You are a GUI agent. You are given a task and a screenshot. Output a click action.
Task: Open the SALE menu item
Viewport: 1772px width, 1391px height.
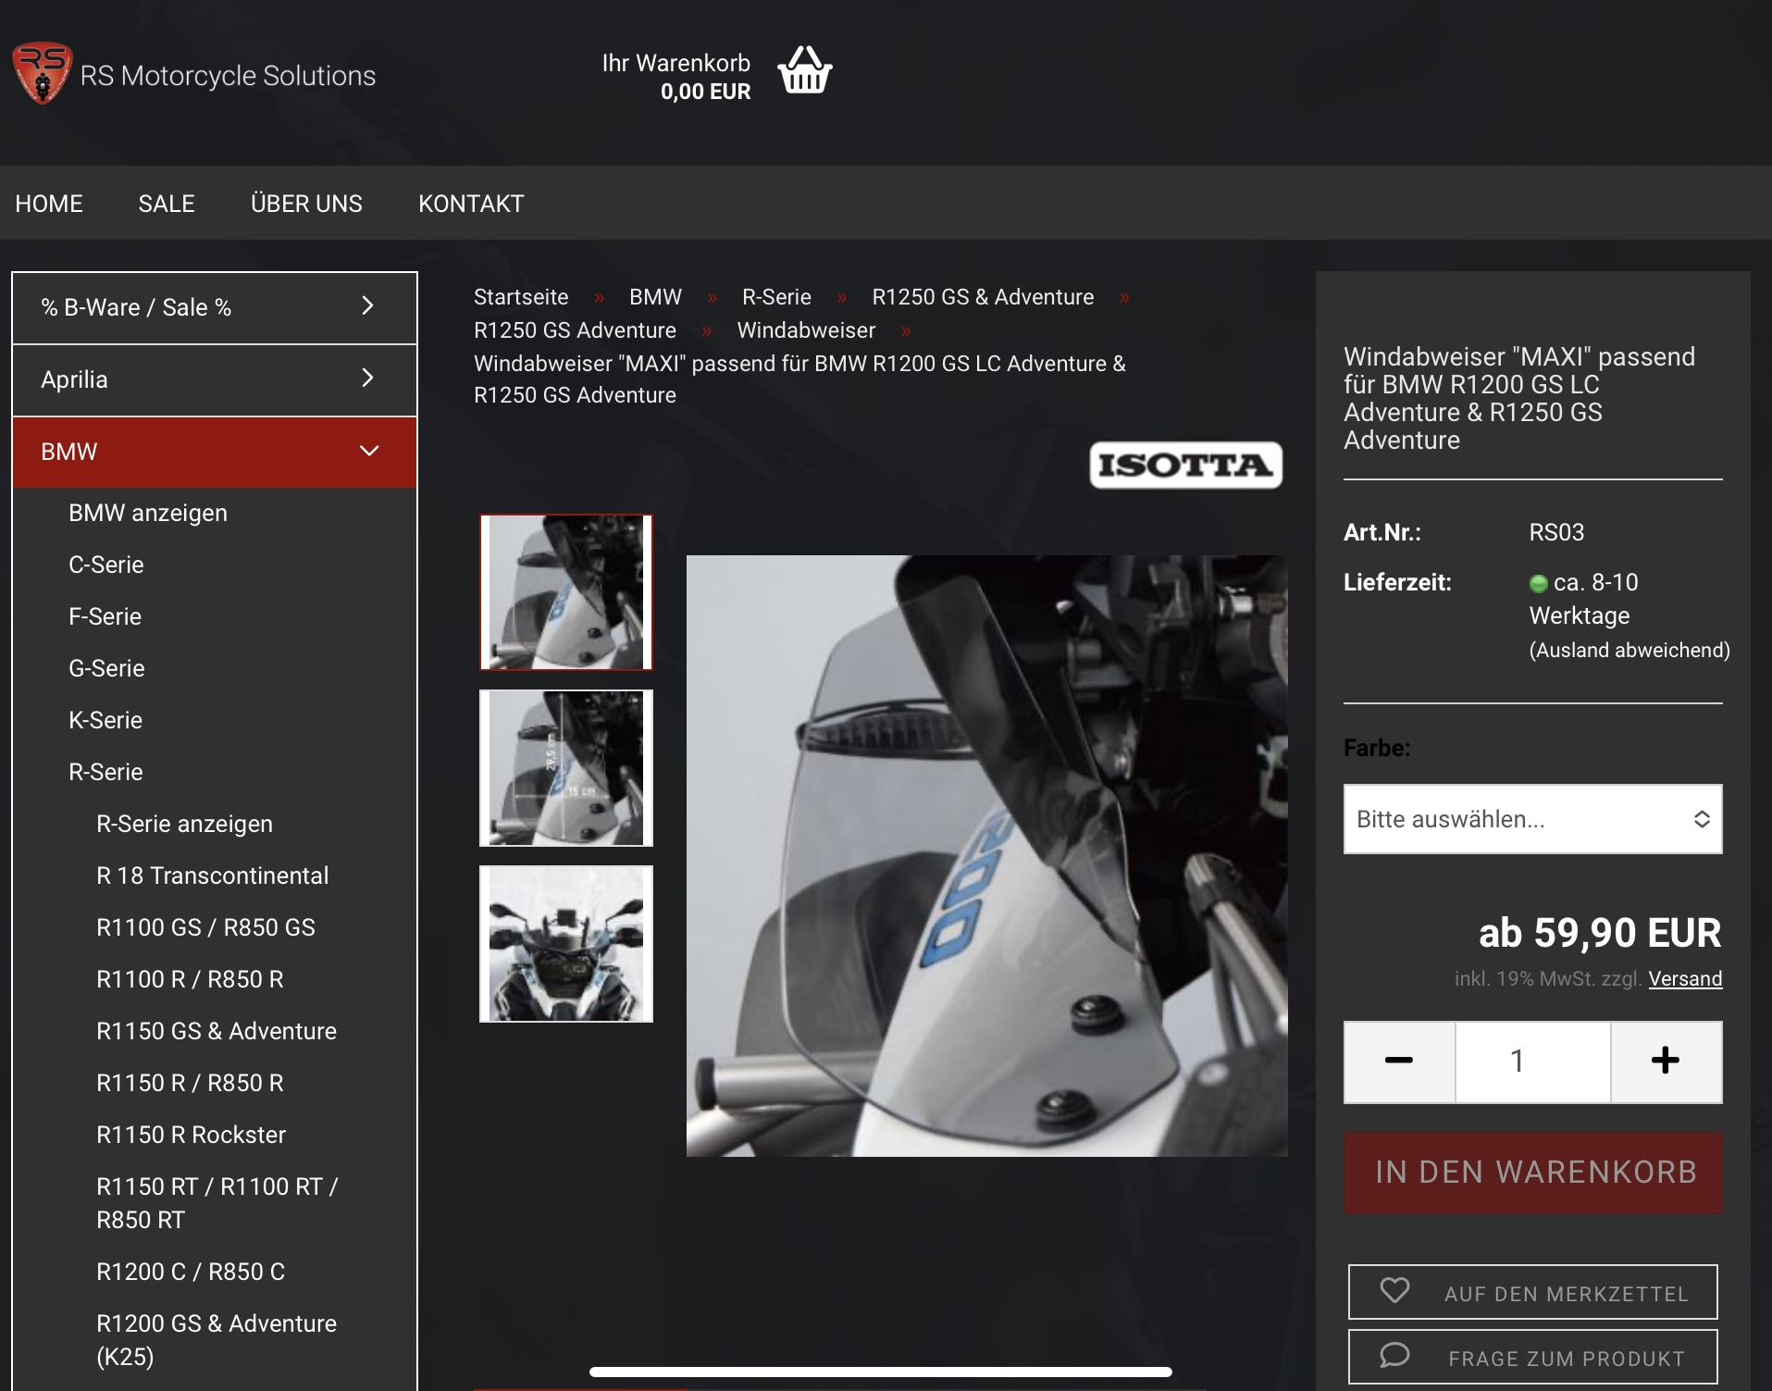click(167, 204)
